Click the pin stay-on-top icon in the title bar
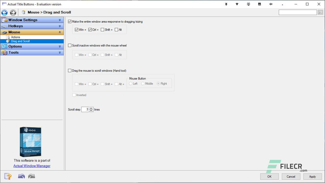 (271, 4)
